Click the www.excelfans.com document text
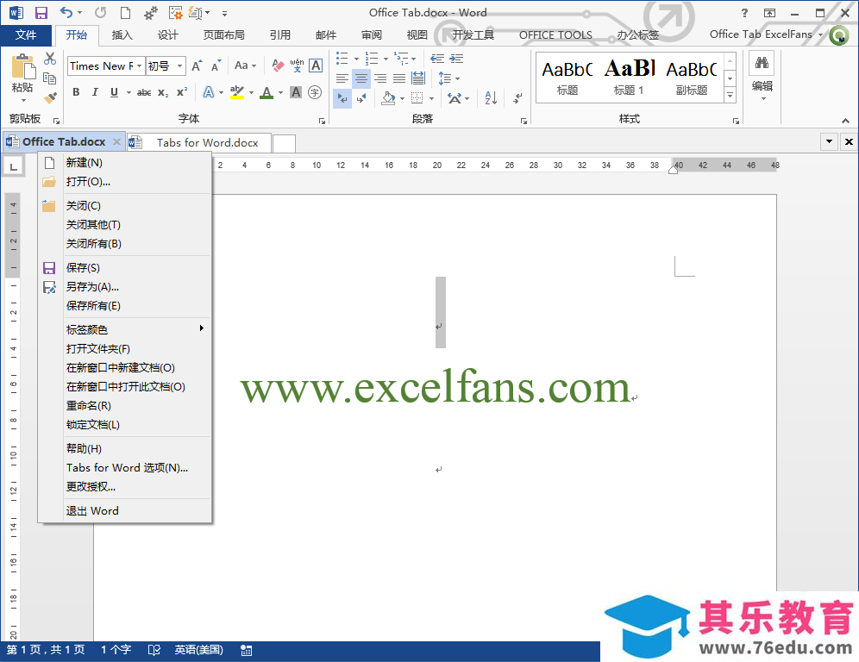This screenshot has height=662, width=859. click(435, 387)
